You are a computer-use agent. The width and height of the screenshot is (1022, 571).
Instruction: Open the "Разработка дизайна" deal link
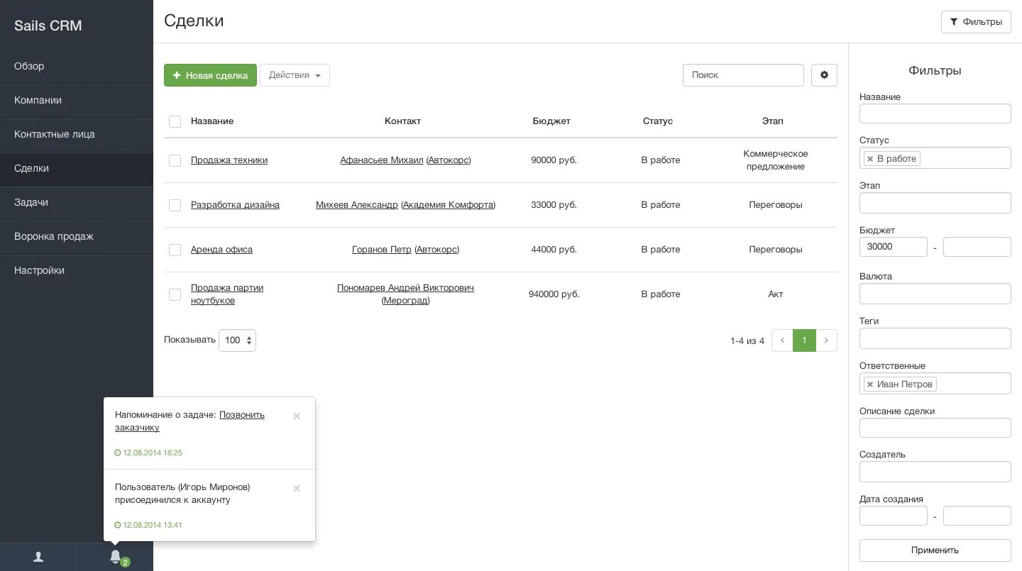[235, 205]
